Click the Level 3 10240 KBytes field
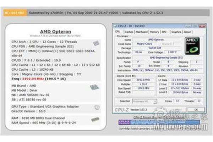The image size is (213, 142). pos(180,93)
